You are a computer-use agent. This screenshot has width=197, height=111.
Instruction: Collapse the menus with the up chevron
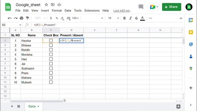coord(181,18)
